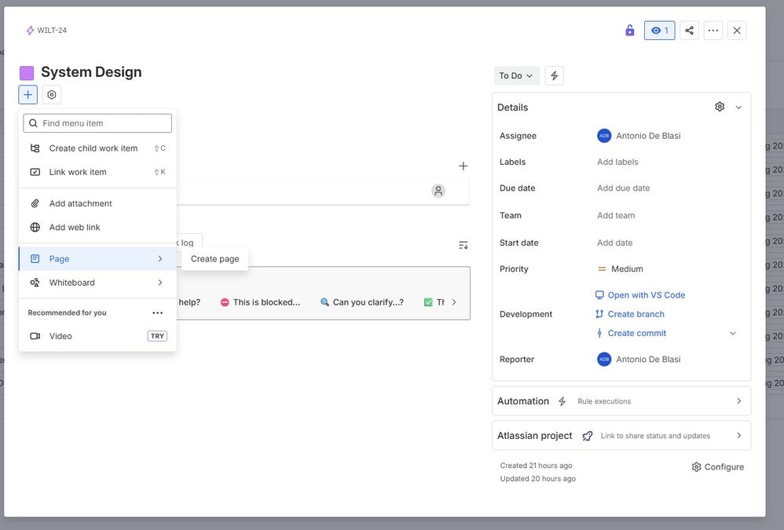The height and width of the screenshot is (530, 784).
Task: Click the Atlassian project rocket icon
Action: coord(588,436)
